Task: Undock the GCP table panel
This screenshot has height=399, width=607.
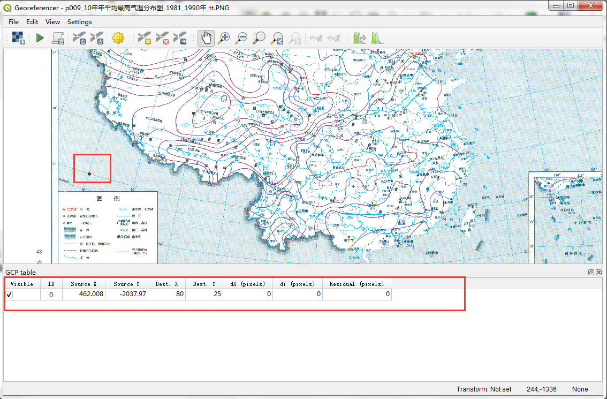Action: 591,272
